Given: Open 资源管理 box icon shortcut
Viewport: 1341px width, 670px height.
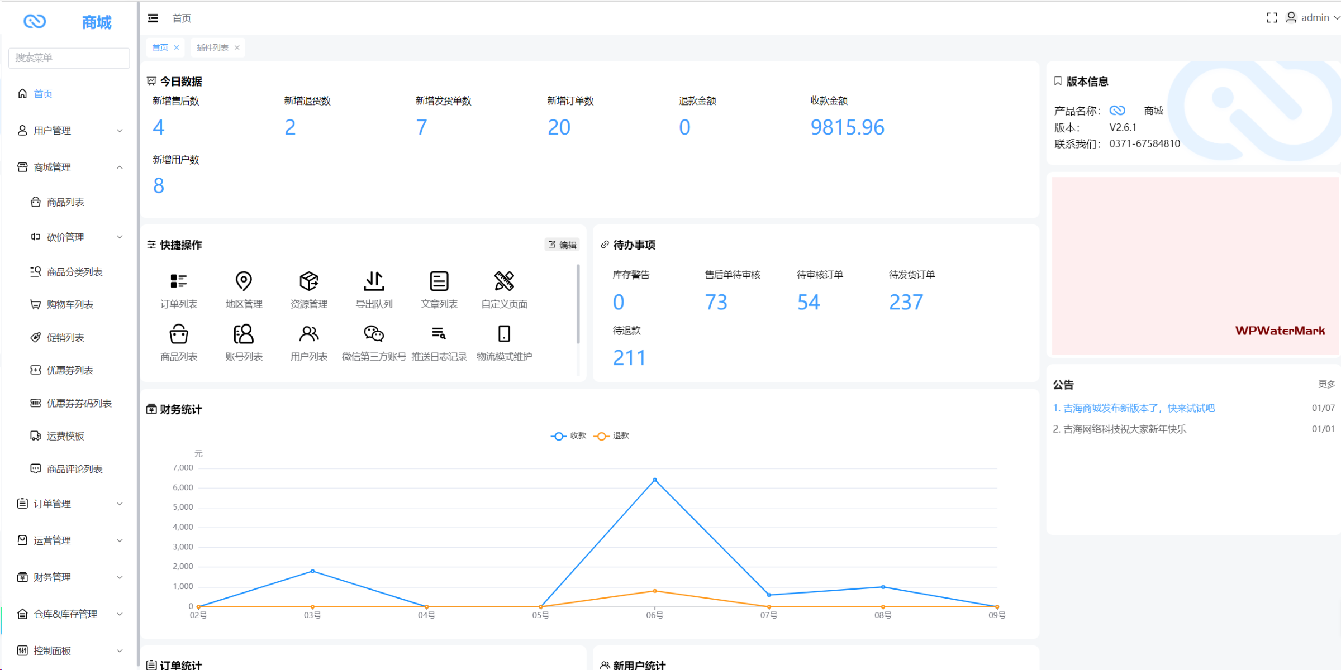Looking at the screenshot, I should 308,281.
